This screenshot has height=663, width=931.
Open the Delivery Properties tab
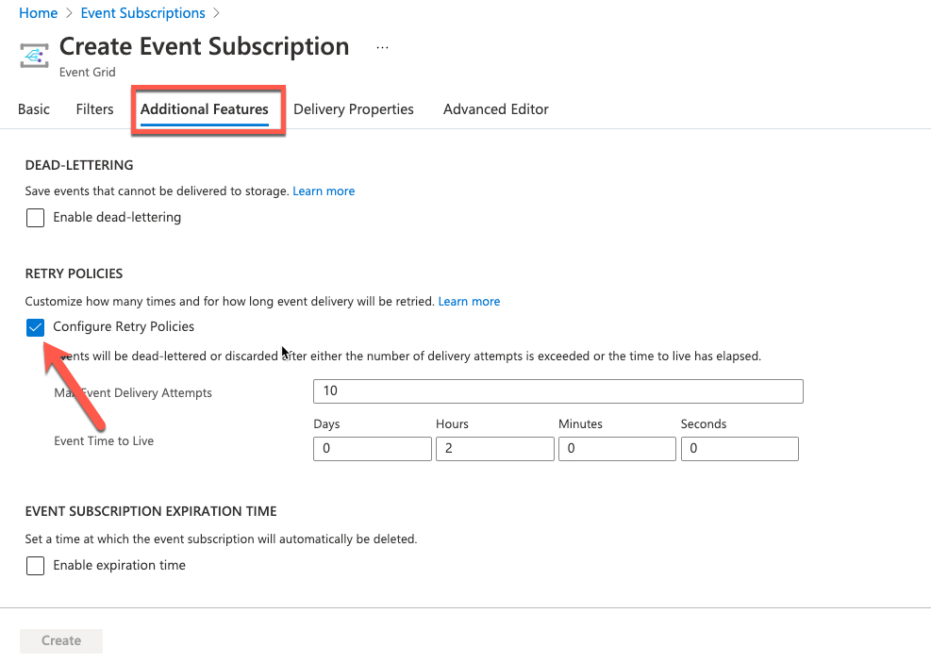(354, 109)
